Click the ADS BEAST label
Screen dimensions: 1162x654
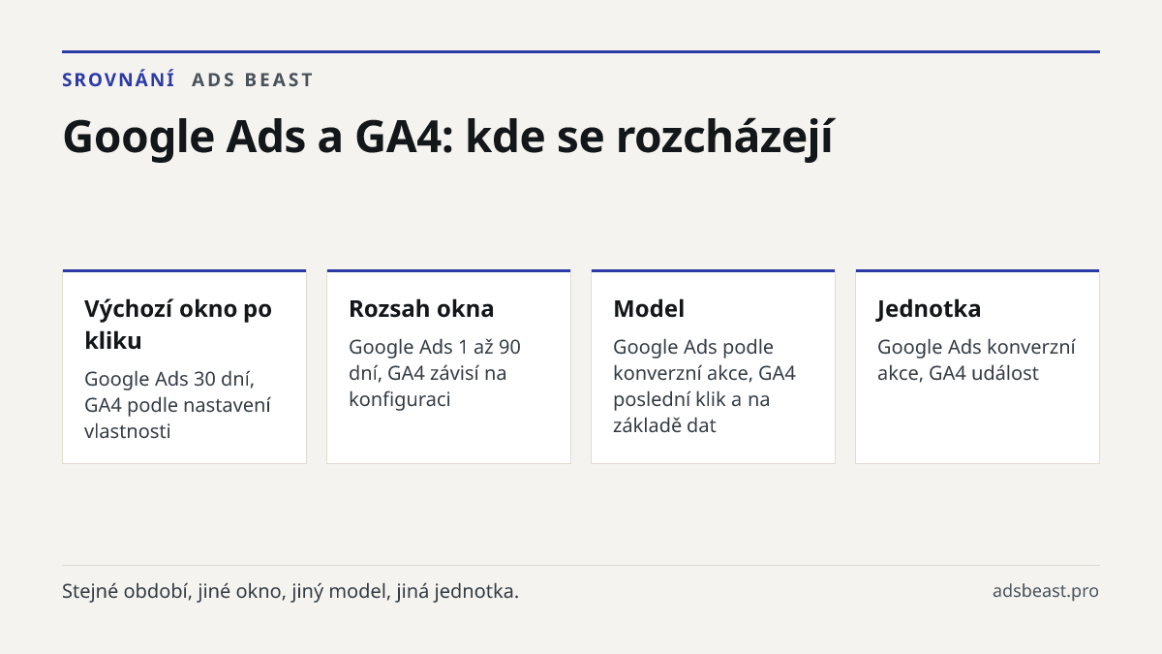[253, 79]
